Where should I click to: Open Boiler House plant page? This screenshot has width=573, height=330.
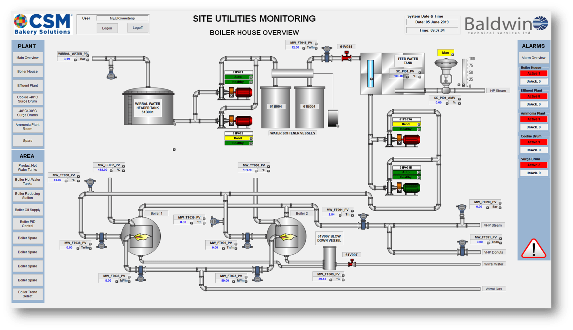[28, 72]
